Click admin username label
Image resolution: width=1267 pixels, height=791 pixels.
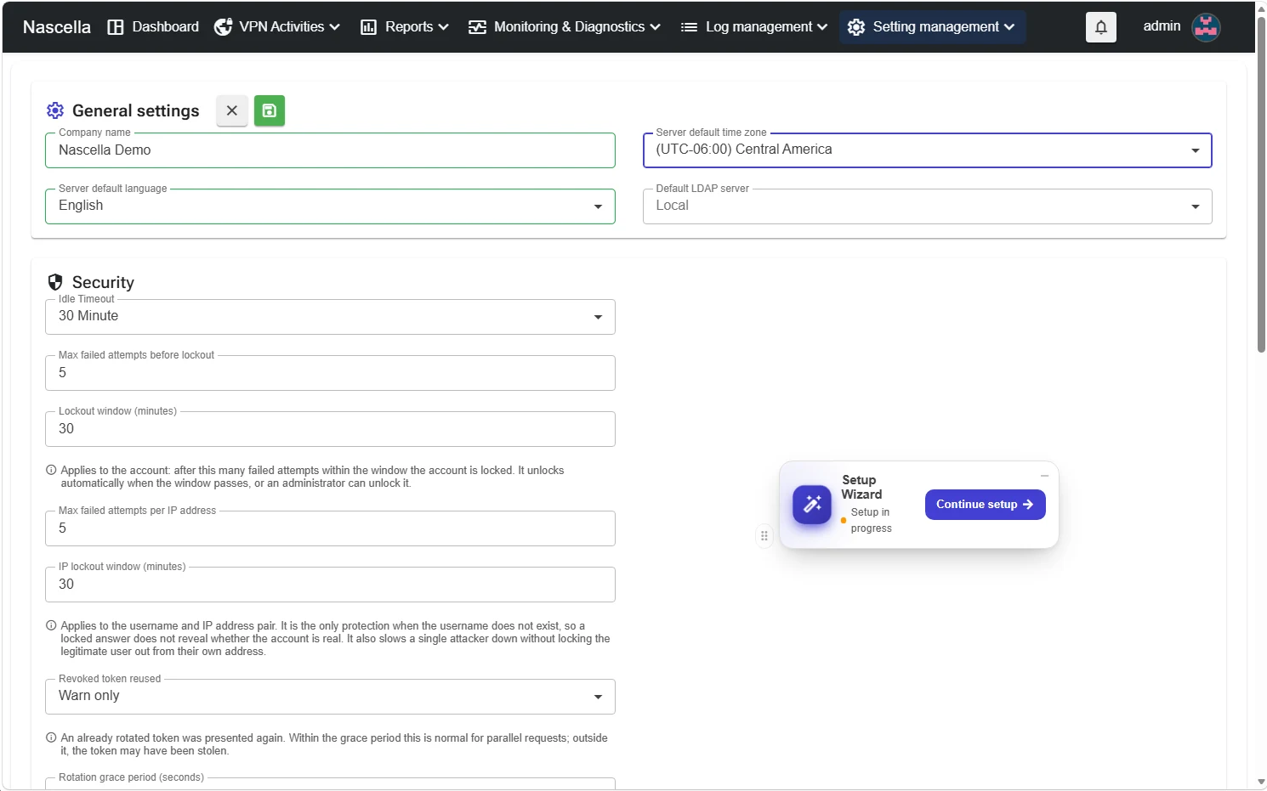[1162, 26]
